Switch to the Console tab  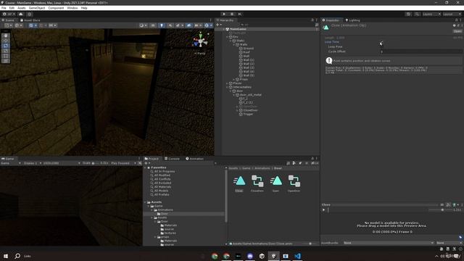pos(172,159)
